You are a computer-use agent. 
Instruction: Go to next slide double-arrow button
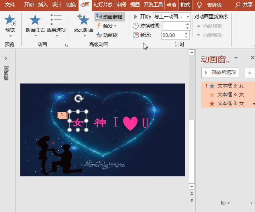click(x=192, y=200)
